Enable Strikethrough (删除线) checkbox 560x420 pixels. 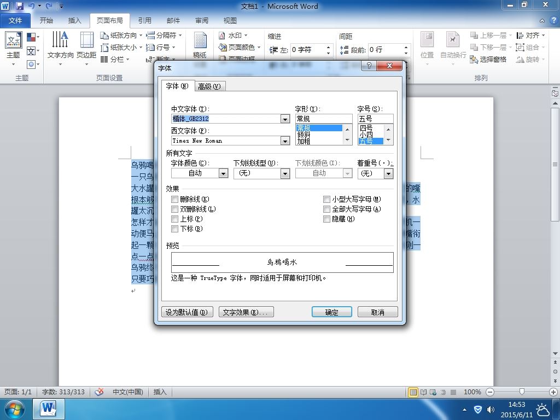pos(174,199)
